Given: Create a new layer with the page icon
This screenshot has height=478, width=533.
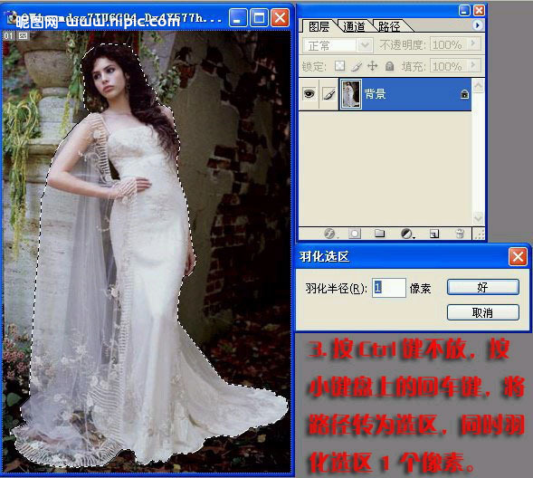Looking at the screenshot, I should click(x=434, y=234).
